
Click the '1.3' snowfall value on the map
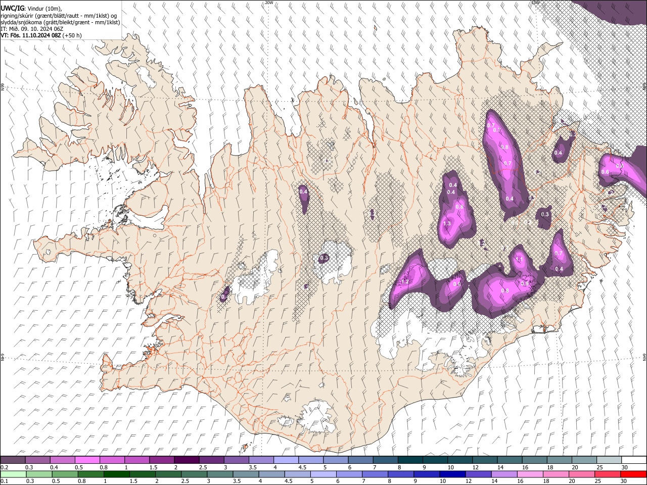coord(447,224)
